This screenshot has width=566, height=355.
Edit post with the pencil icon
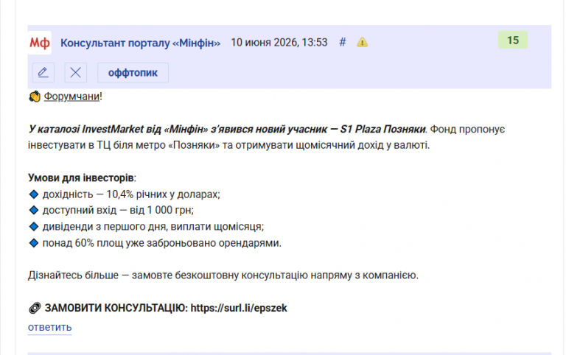point(43,72)
